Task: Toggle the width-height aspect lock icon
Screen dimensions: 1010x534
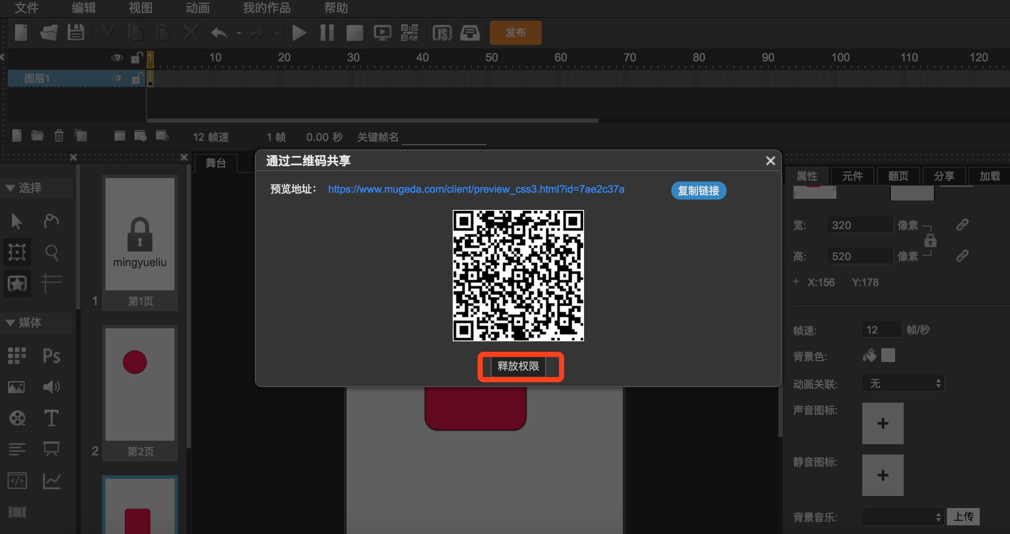Action: point(930,241)
